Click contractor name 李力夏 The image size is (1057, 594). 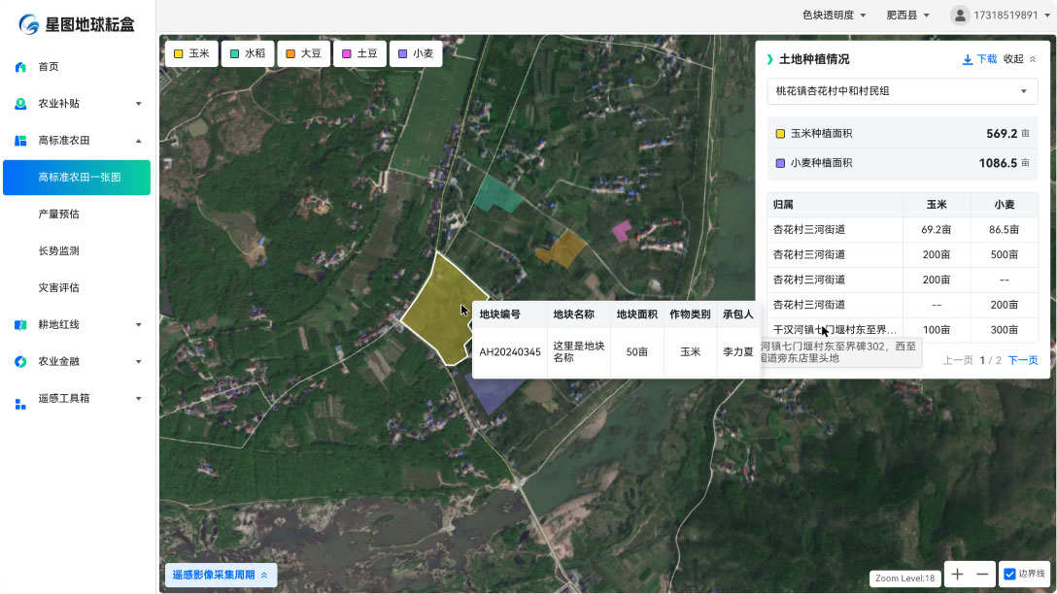[737, 352]
